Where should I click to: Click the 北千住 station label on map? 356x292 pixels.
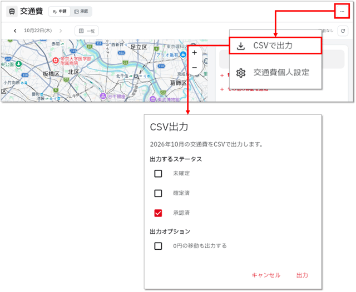[x=122, y=76]
